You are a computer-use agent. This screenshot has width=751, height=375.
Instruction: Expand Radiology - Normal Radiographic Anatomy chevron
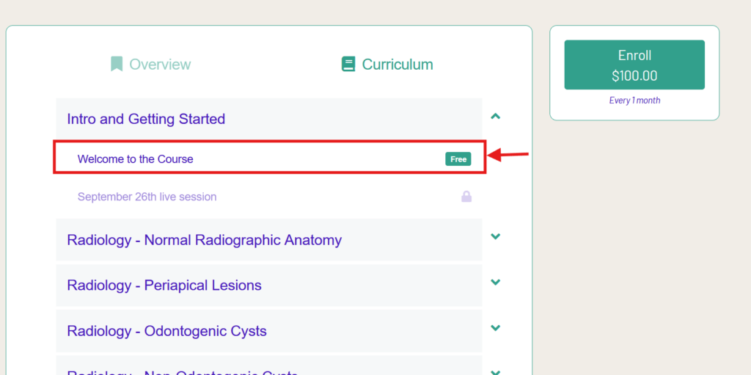(x=496, y=236)
